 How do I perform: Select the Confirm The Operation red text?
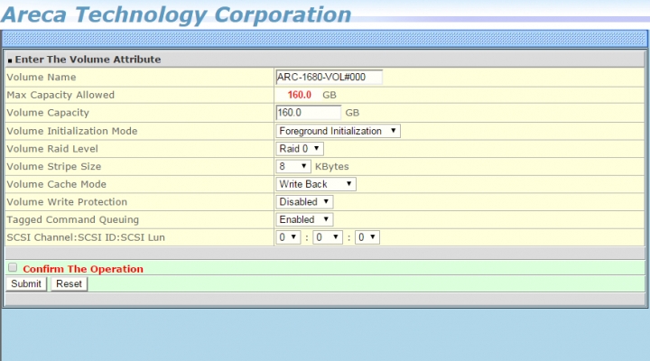[83, 269]
